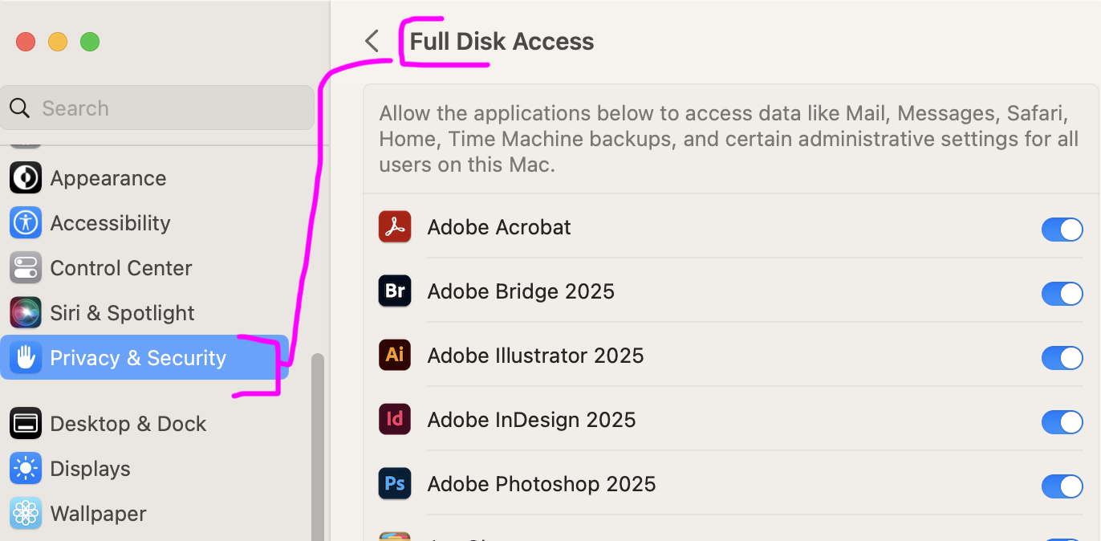Click the Adobe Photoshop 2025 icon
The image size is (1101, 541).
(x=395, y=484)
